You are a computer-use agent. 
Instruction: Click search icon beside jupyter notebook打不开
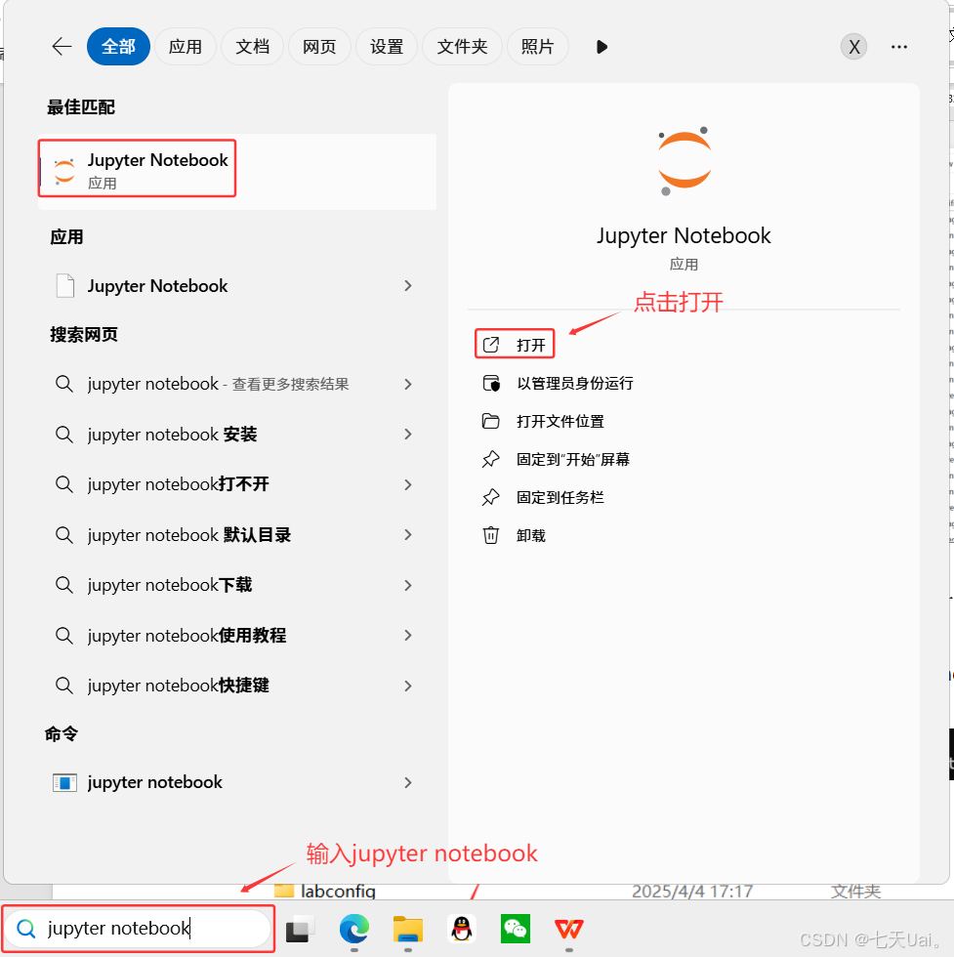(x=64, y=484)
